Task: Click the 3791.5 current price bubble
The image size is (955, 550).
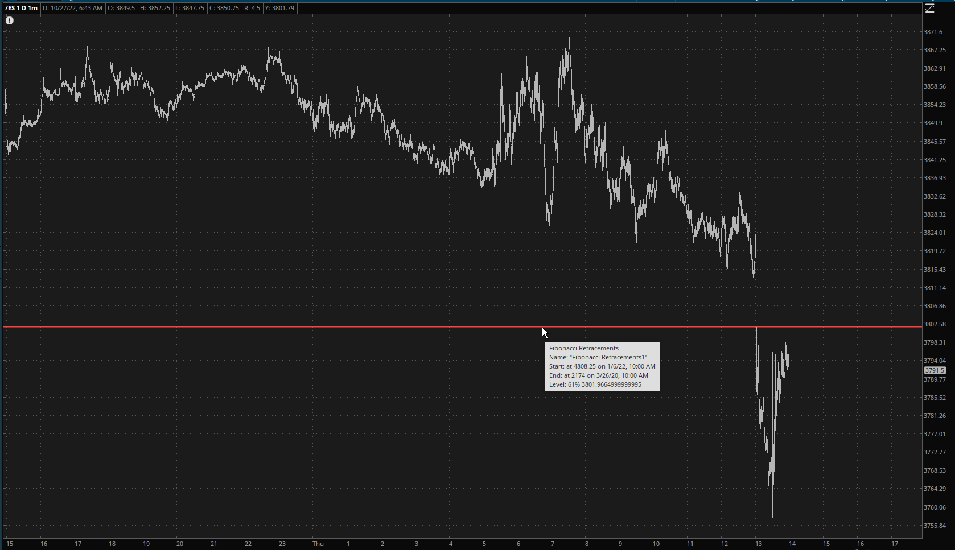Action: 935,370
